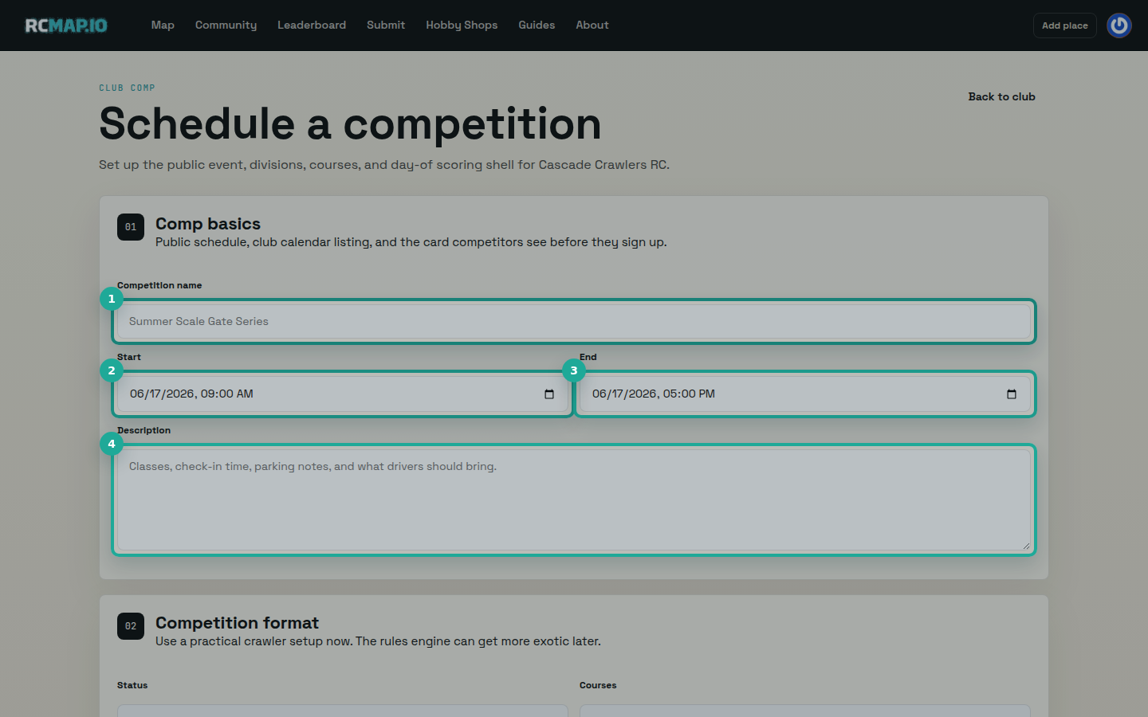Open calendar picker in End field
This screenshot has width=1148, height=717.
coord(1012,394)
